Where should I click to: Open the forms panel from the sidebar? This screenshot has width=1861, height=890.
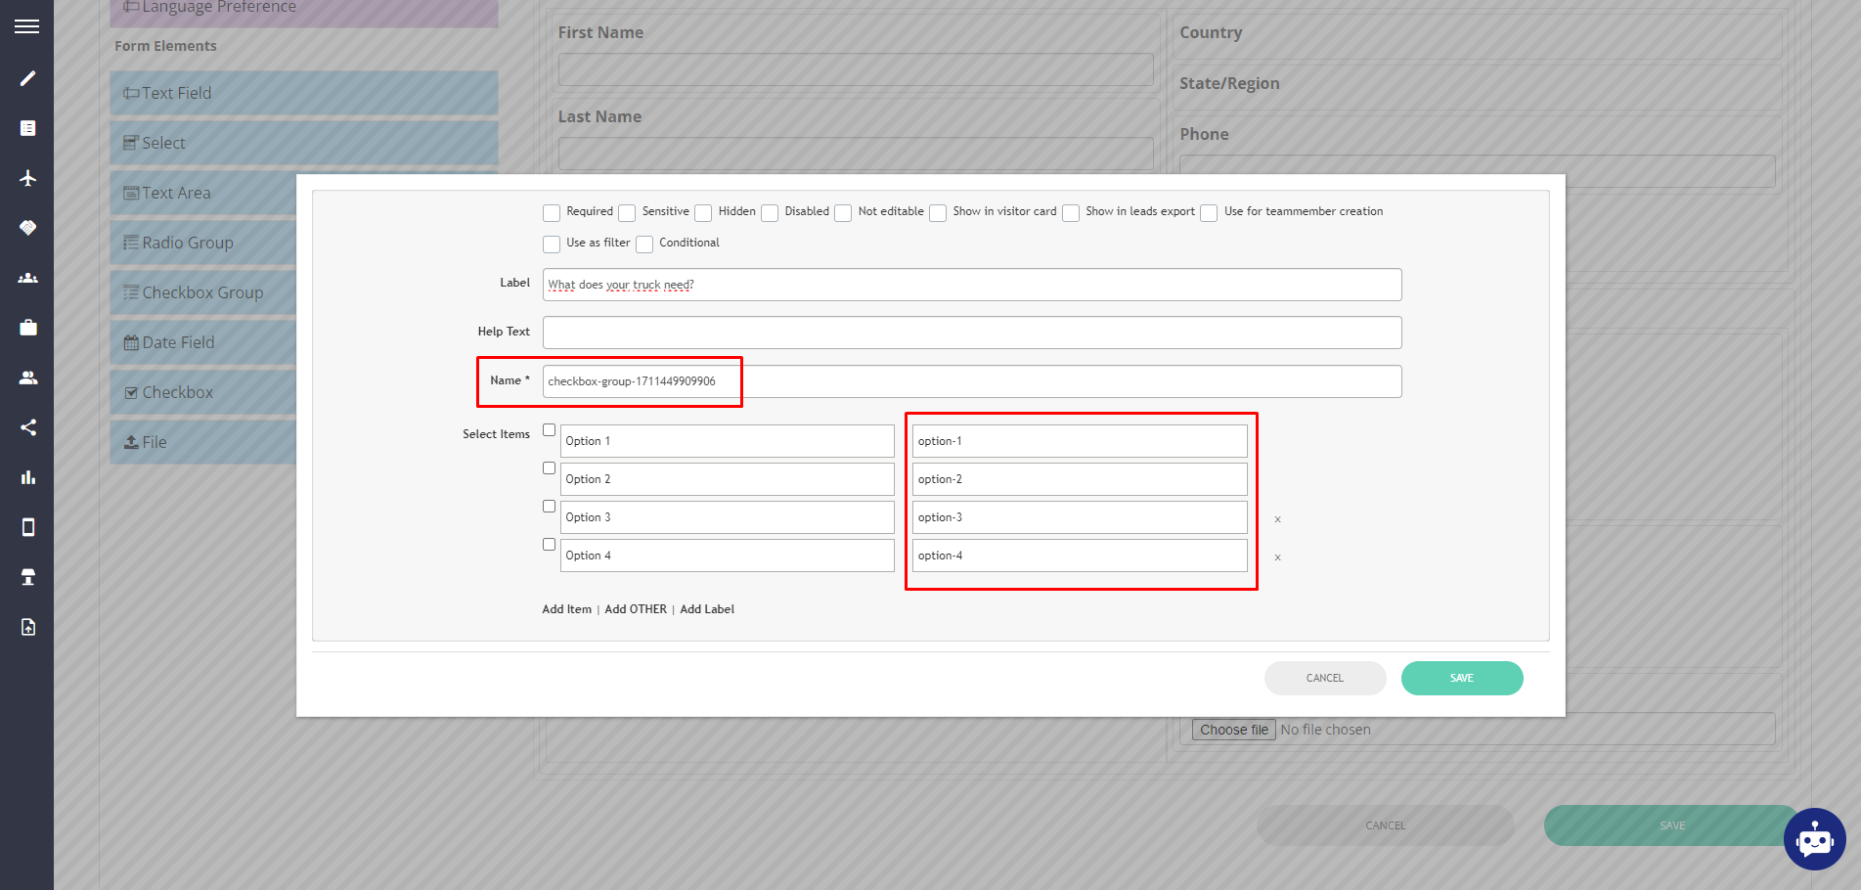pos(26,127)
